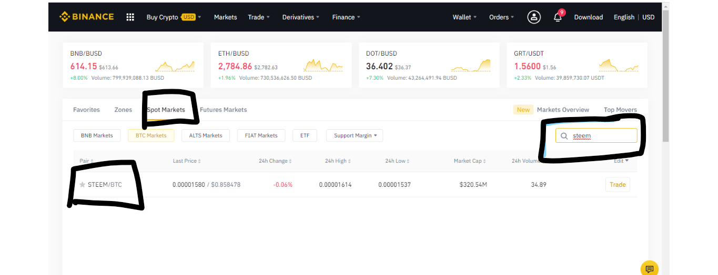Switch to the Spot Markets tab
This screenshot has width=718, height=275.
pos(166,110)
